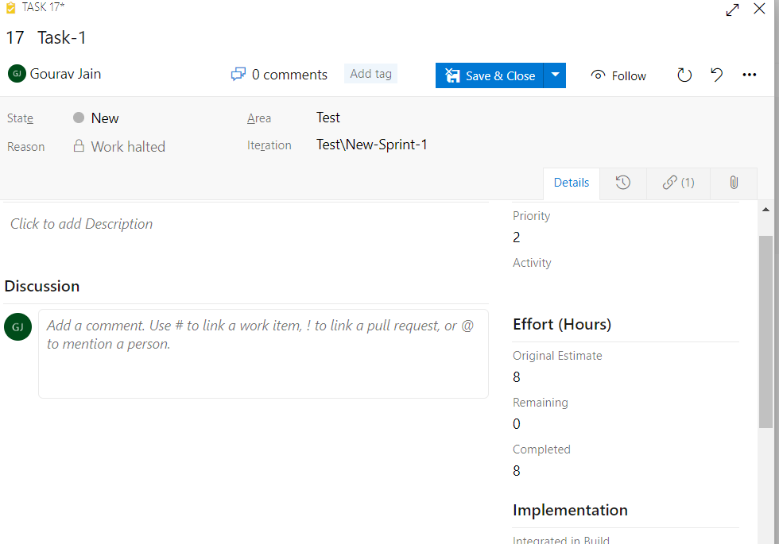
Task: Open more actions via the ellipsis icon
Action: [x=749, y=75]
